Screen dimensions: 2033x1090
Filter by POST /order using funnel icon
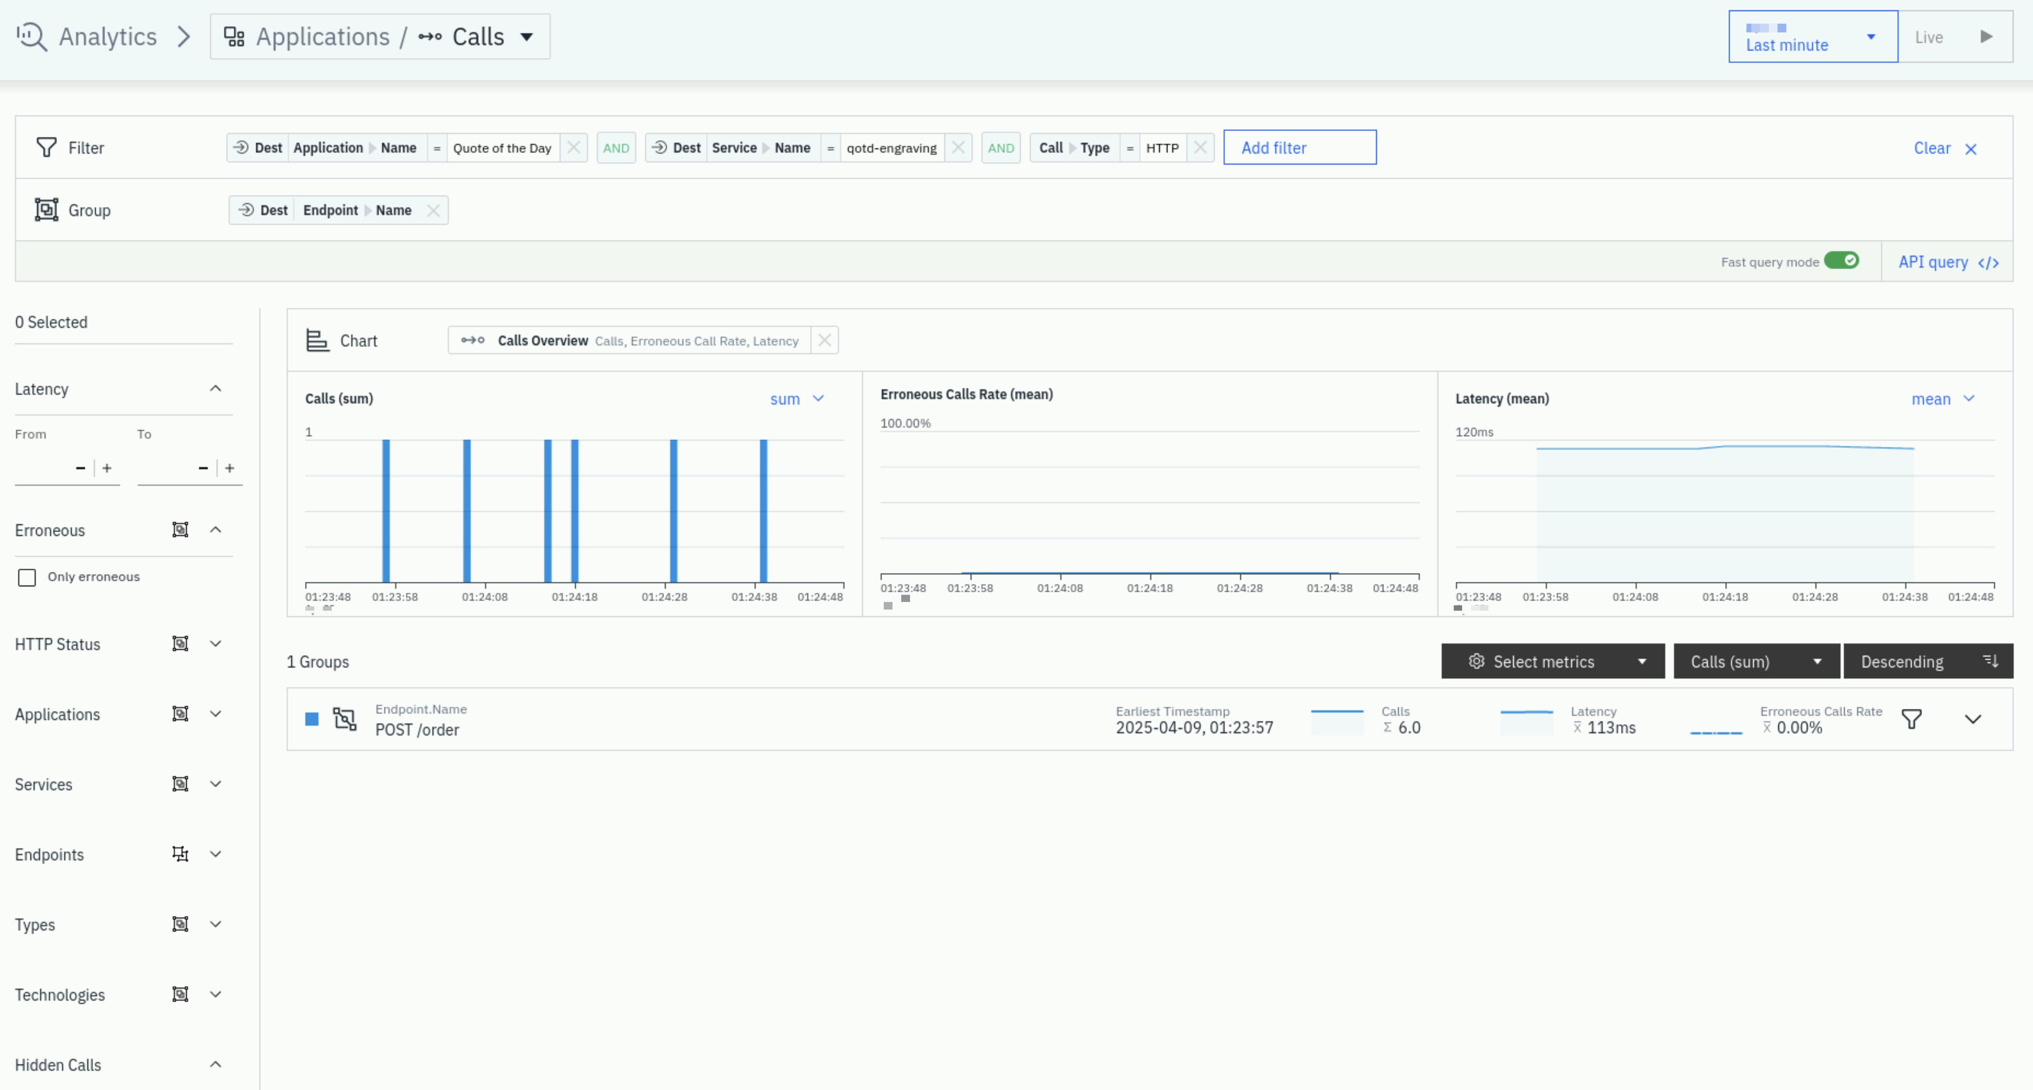[1912, 719]
